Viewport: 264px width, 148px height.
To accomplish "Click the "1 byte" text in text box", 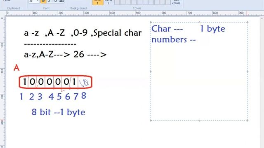I will [212, 29].
